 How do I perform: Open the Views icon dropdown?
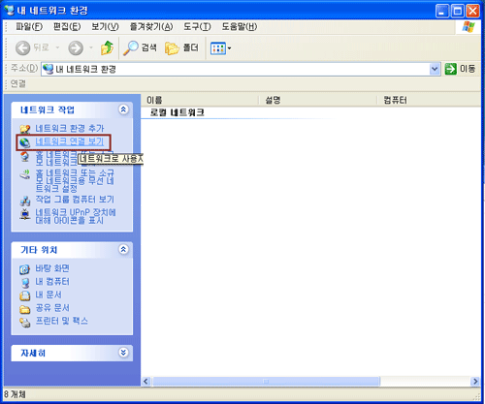221,48
